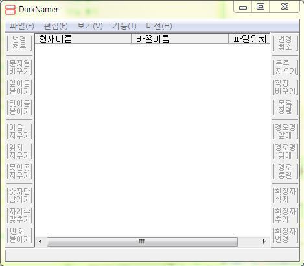Click the 변경 취소 button

(285, 43)
